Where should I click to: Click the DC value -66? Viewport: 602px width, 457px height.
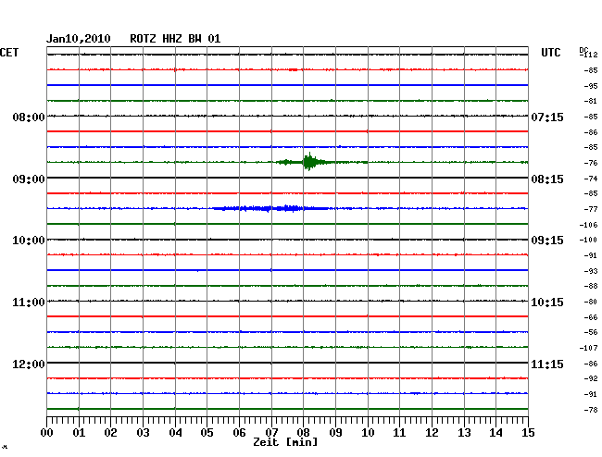(591, 317)
